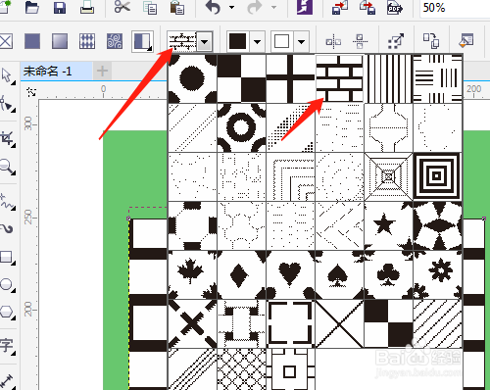The image size is (490, 390).
Task: Save the document with the floppy disk icon
Action: coord(60,7)
